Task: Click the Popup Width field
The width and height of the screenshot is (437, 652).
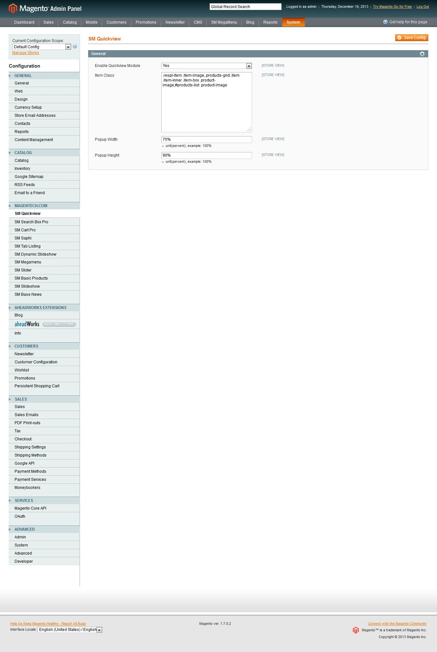Action: [207, 139]
